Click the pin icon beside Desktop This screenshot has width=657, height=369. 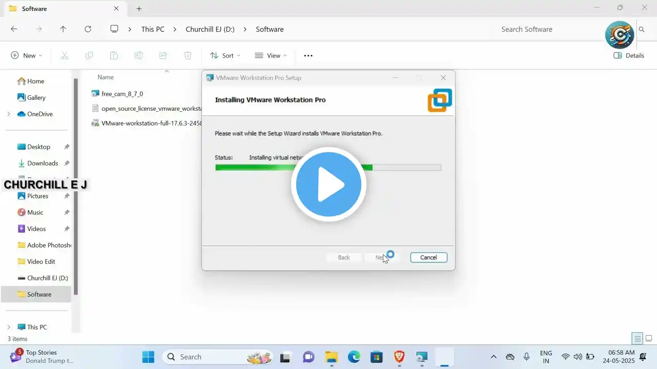pyautogui.click(x=67, y=147)
